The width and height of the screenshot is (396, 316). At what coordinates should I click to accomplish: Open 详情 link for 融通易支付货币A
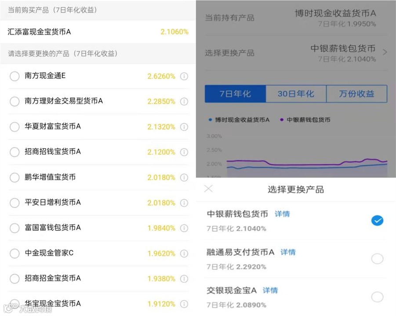pos(288,252)
